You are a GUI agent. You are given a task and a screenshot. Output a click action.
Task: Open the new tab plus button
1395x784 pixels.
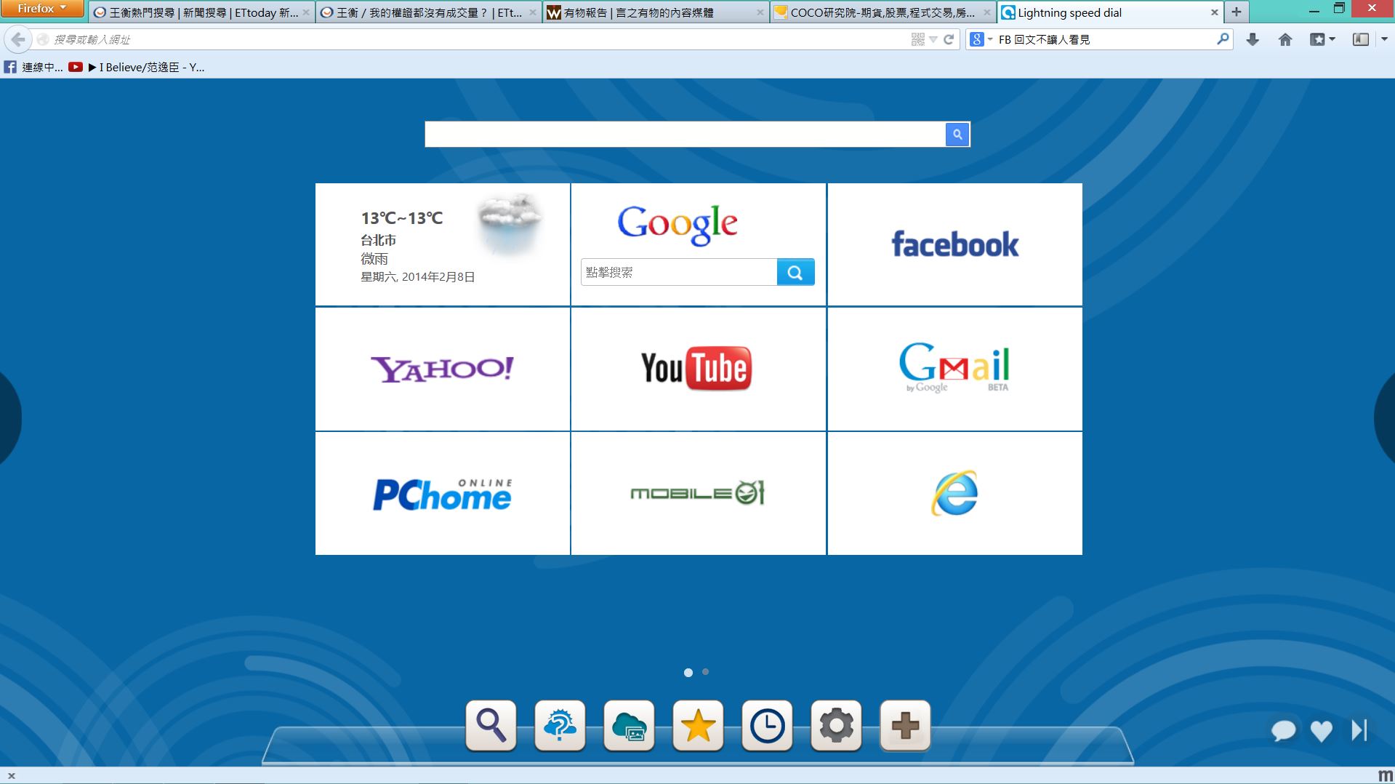click(x=1236, y=12)
